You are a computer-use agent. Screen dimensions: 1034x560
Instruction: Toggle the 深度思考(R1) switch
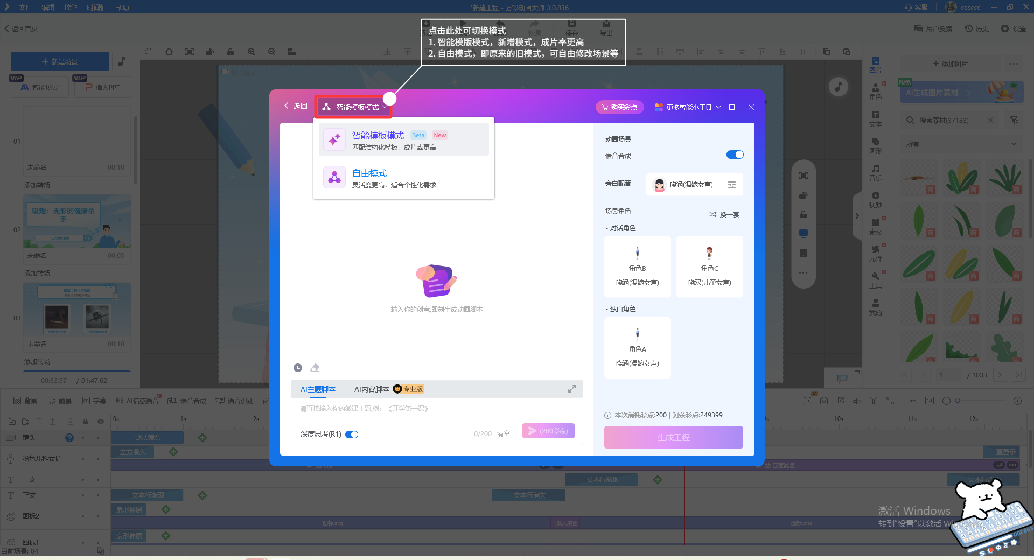(x=352, y=435)
